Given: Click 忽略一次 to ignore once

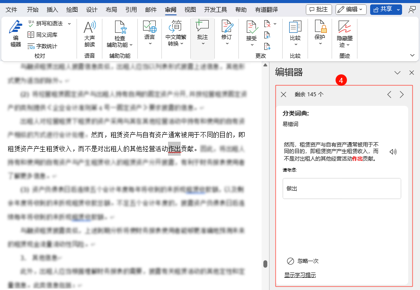Looking at the screenshot, I should [303, 261].
